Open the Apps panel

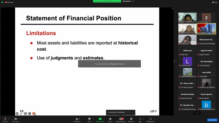[140, 120]
